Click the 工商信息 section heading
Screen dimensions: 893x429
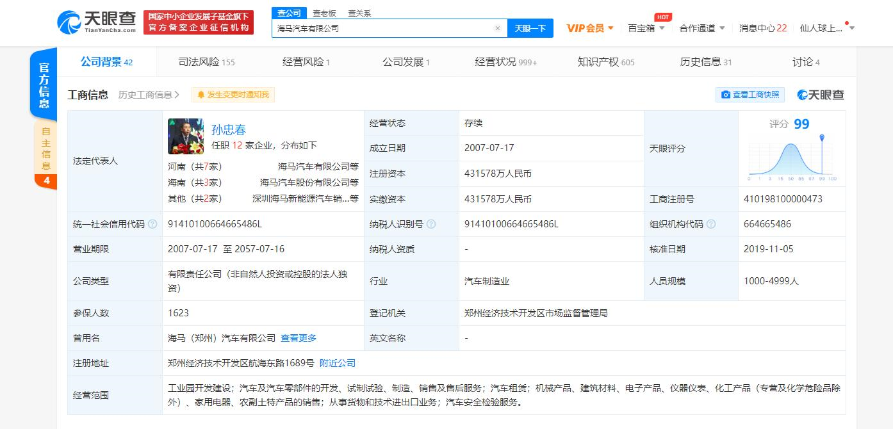88,95
